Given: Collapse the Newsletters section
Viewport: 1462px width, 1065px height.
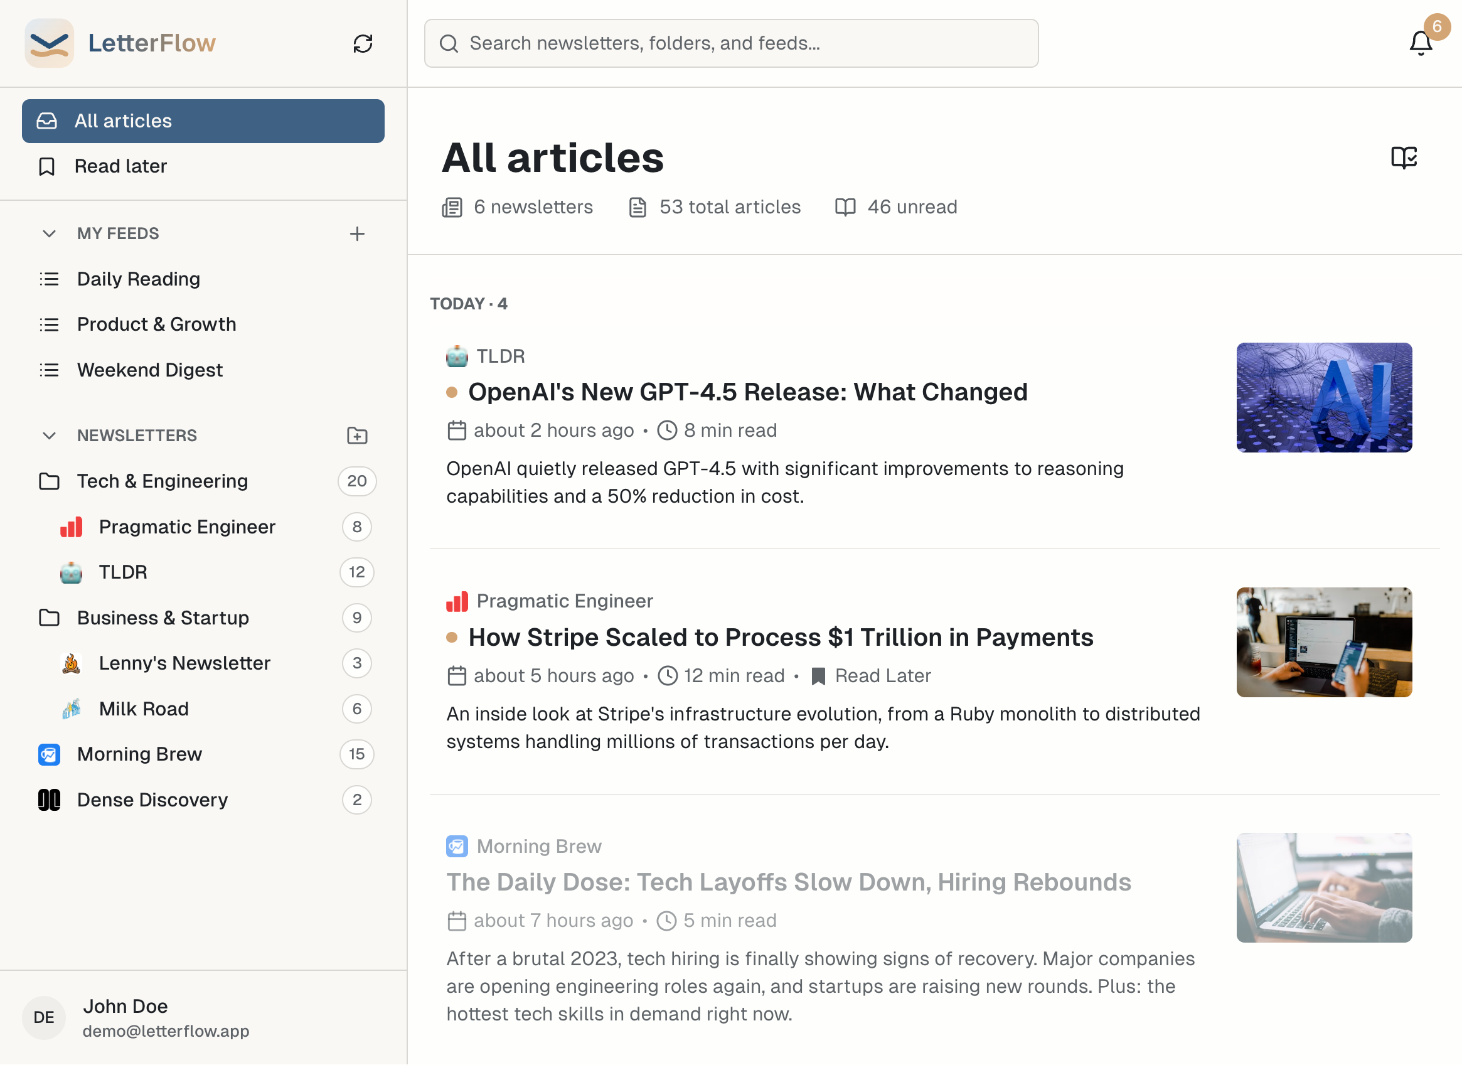Looking at the screenshot, I should click(49, 436).
